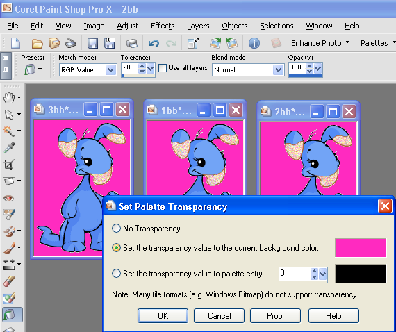This screenshot has width=396, height=332.
Task: Expand the Match mode RGB Value dropdown
Action: 110,69
